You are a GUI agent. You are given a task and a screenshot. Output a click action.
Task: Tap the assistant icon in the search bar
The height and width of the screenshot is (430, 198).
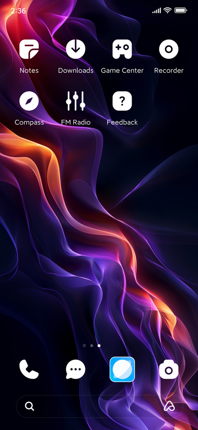pos(169,406)
